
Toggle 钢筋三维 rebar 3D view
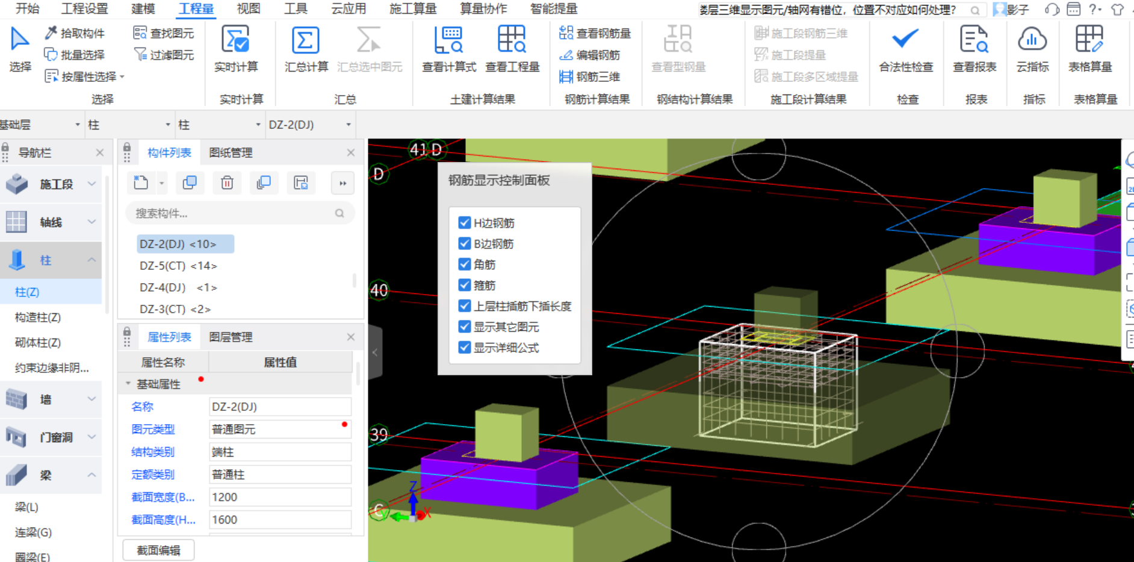click(x=589, y=76)
